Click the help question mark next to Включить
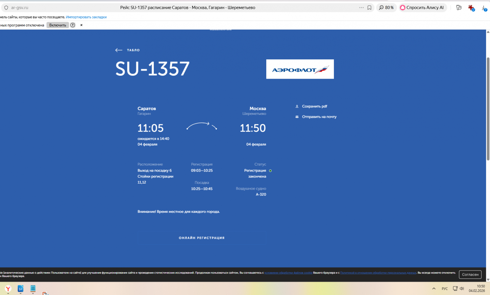 (73, 25)
